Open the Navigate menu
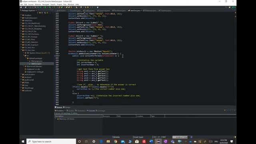256x144 pixels. point(46,4)
